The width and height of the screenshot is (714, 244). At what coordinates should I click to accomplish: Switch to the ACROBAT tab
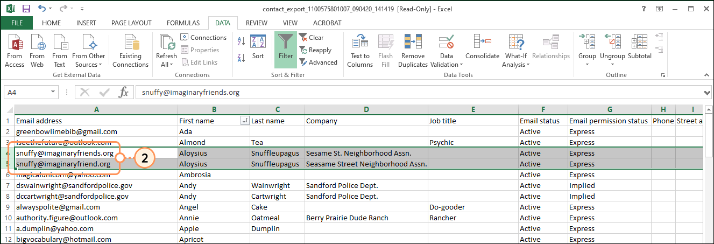pos(327,23)
